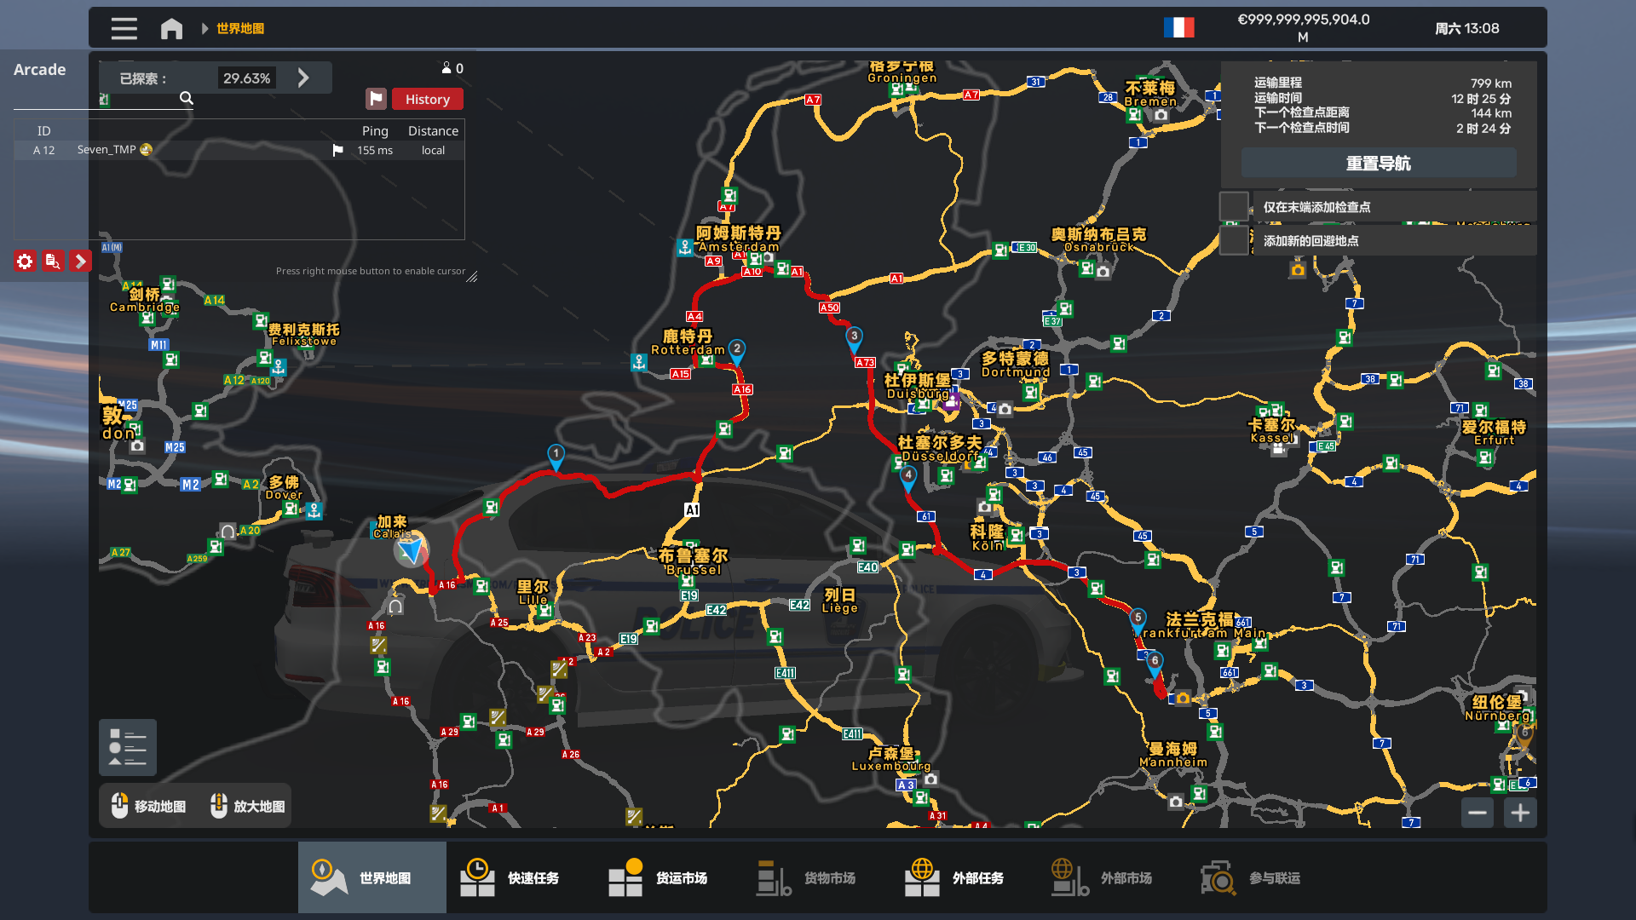Click the ferry anchor icon at Felixstowe
The image size is (1636, 920).
[279, 367]
